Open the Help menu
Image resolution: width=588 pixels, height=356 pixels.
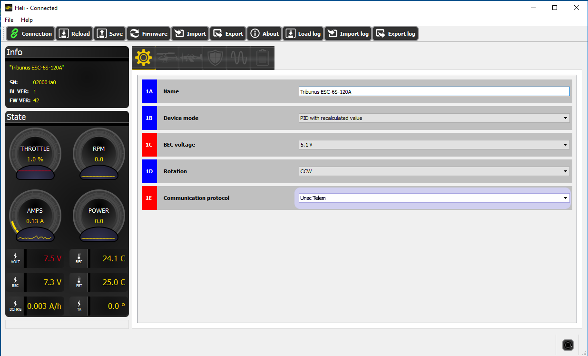(27, 20)
